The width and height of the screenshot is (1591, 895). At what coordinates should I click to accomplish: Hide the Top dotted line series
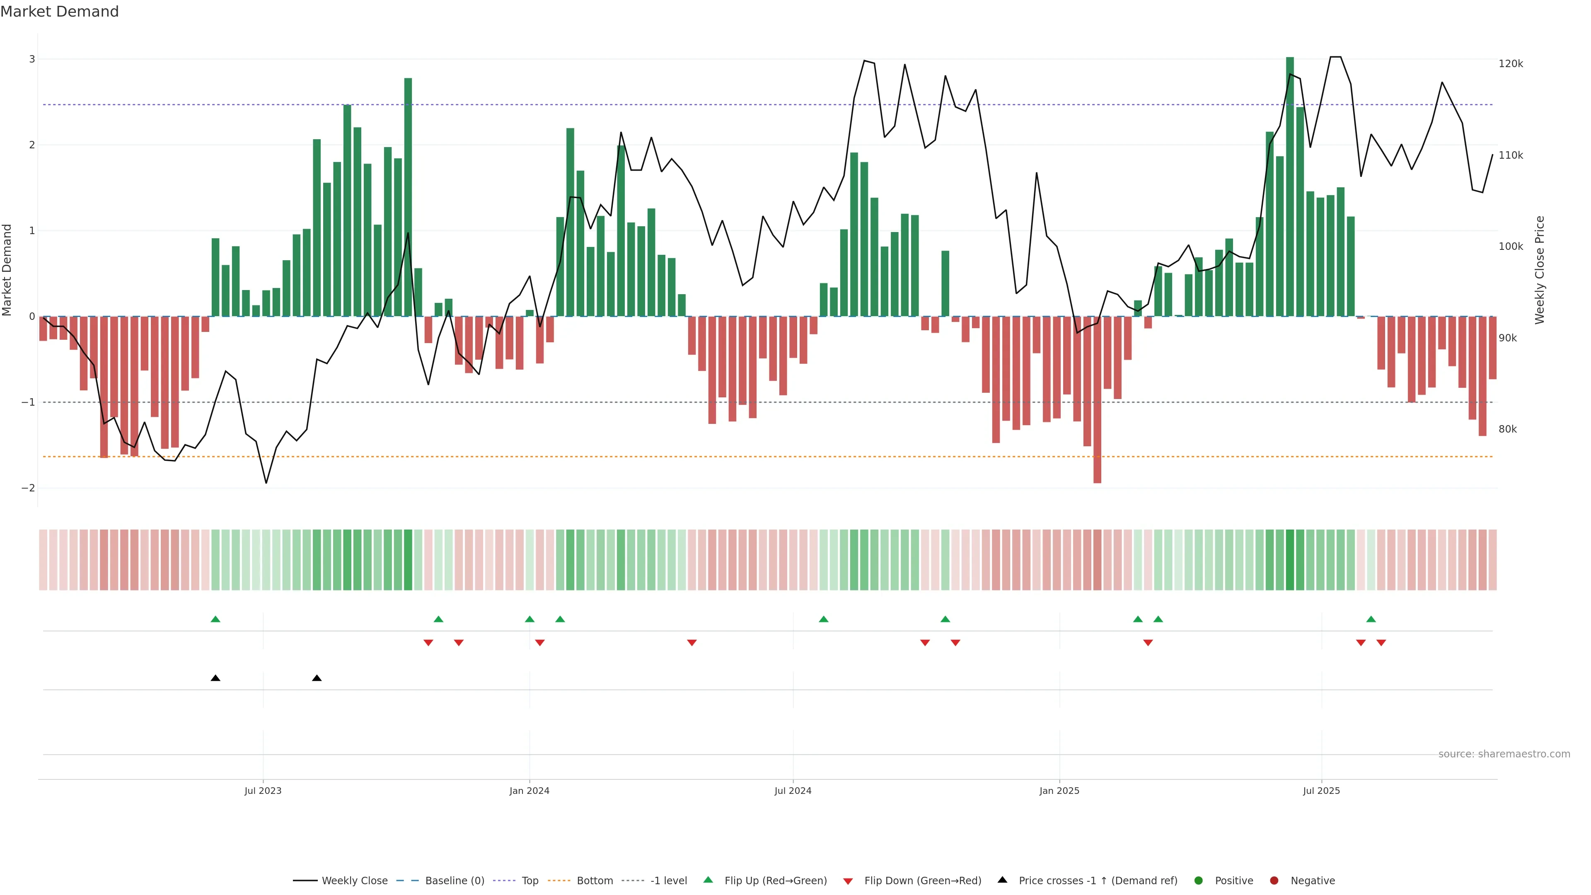(x=530, y=880)
